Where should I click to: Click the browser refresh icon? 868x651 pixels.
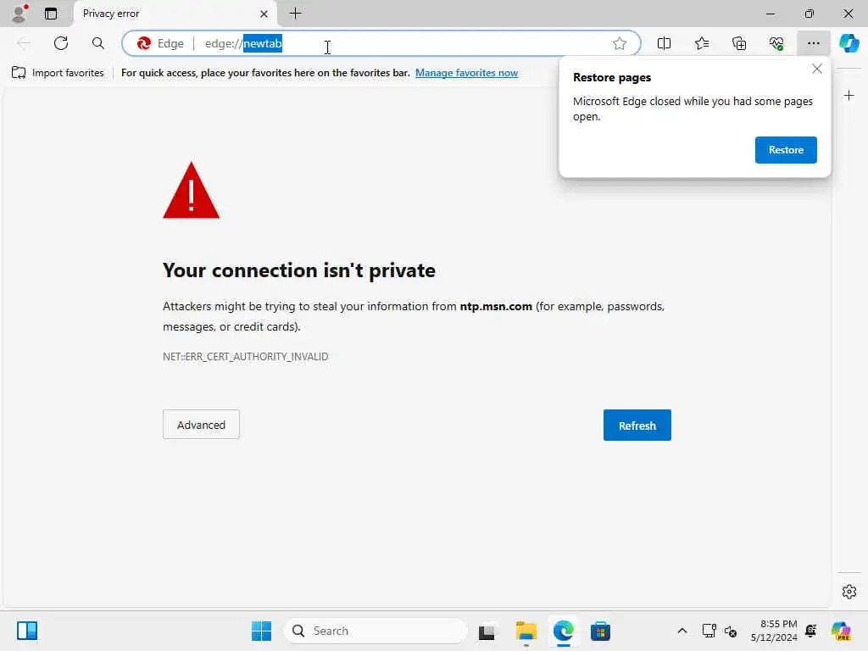point(61,43)
